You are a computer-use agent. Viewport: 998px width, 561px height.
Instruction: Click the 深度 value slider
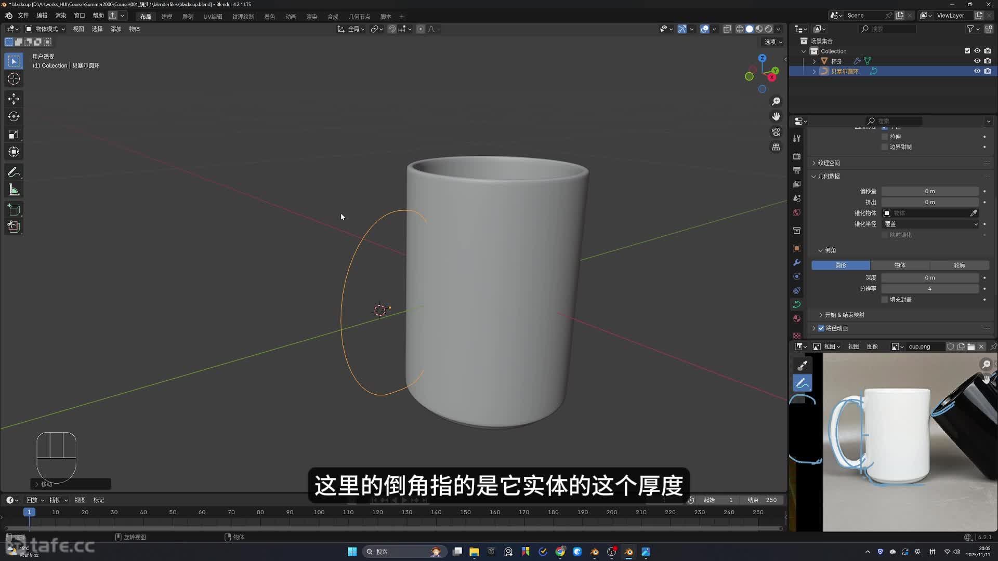pos(929,278)
